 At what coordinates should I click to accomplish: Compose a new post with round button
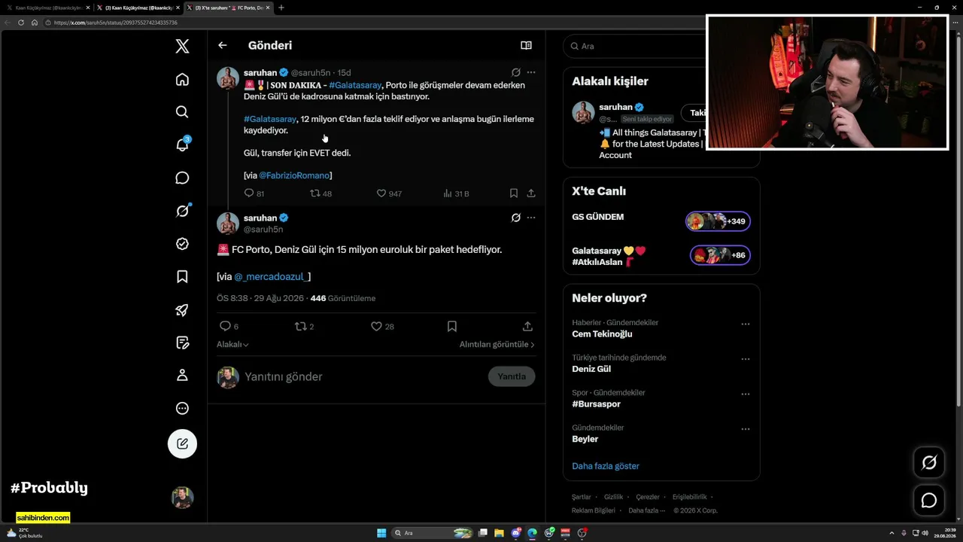[182, 444]
